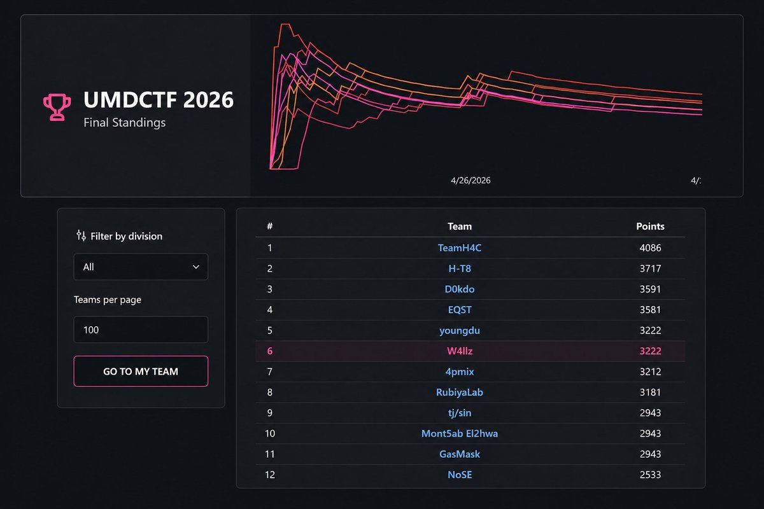Open the youngdu team link

[460, 331]
